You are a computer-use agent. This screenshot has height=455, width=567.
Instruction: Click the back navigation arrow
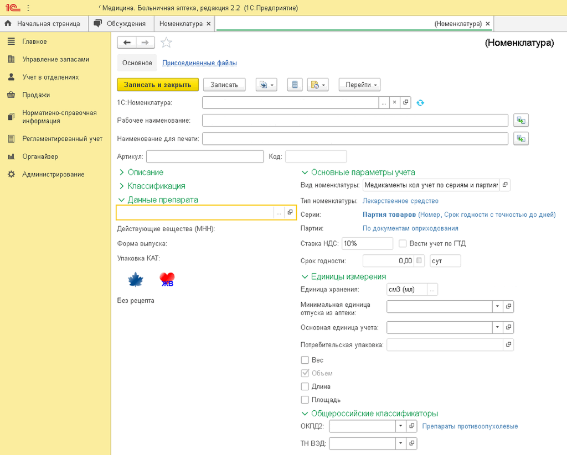pos(127,43)
